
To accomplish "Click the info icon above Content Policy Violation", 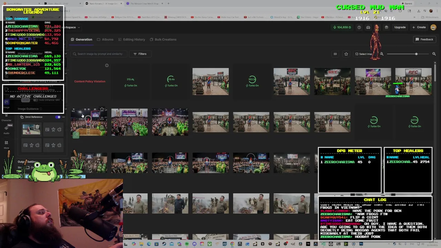I will (x=107, y=65).
